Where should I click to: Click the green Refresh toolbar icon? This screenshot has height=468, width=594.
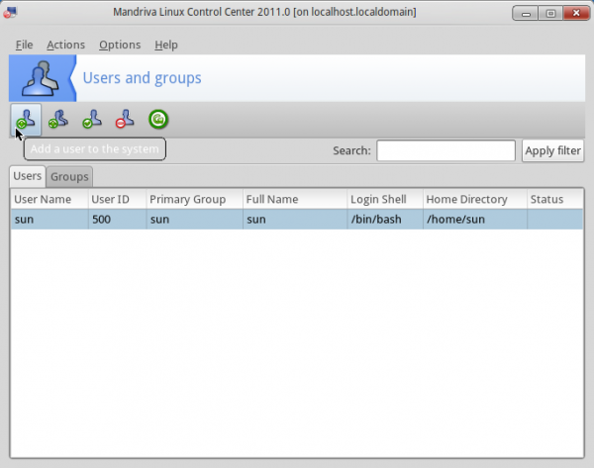pyautogui.click(x=158, y=120)
